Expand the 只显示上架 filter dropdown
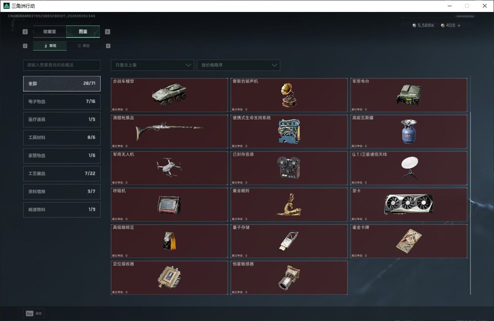The width and height of the screenshot is (494, 321). (152, 65)
